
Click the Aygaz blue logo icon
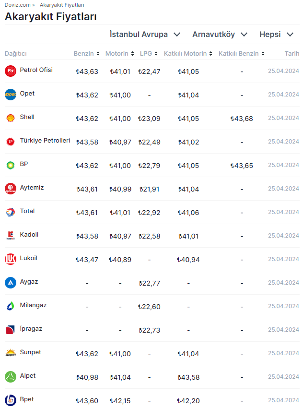tap(11, 283)
